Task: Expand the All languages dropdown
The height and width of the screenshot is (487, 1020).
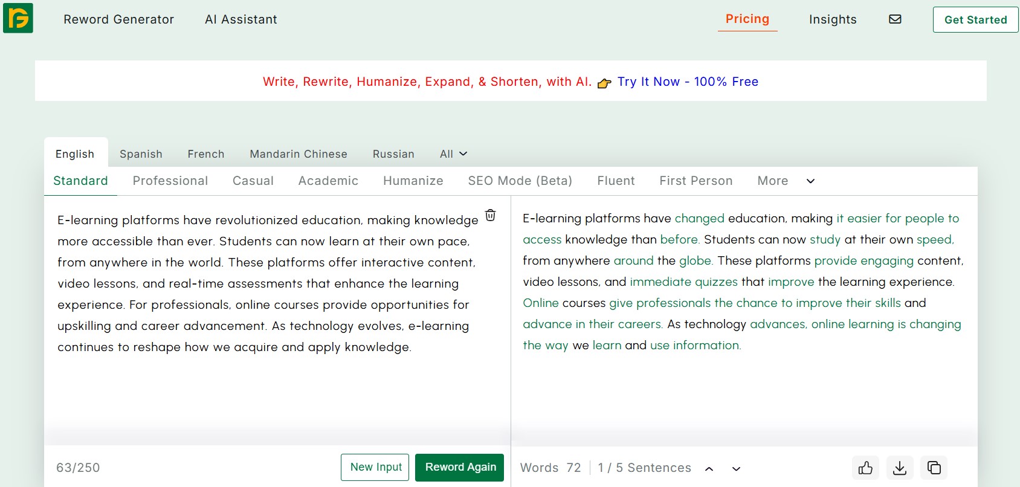Action: click(x=453, y=154)
